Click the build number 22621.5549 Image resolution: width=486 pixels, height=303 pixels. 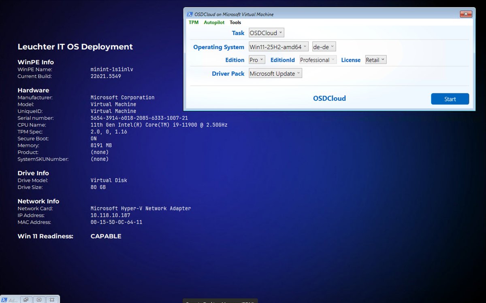click(x=106, y=76)
